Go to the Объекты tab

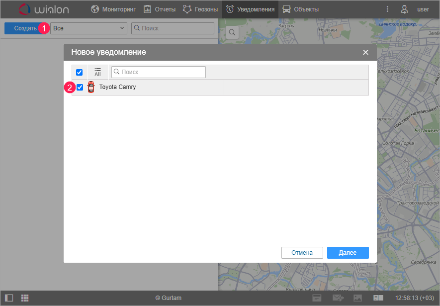pyautogui.click(x=300, y=9)
